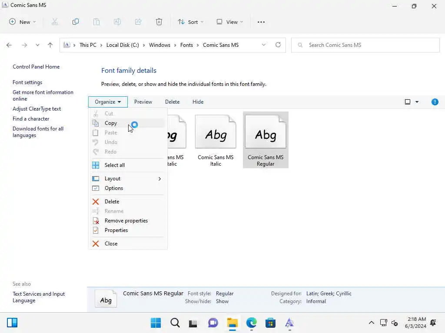Choose Close in the Organize menu
The height and width of the screenshot is (333, 445).
click(128, 244)
